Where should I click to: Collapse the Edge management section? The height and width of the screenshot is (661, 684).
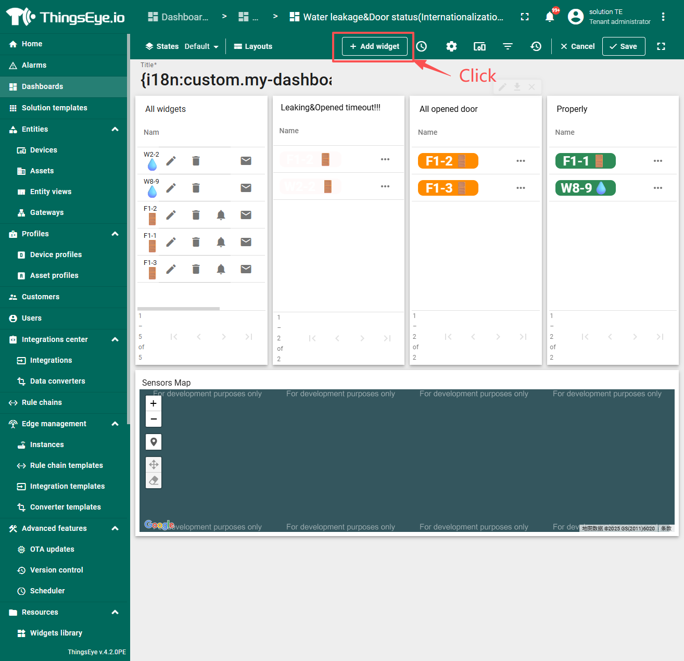coord(115,424)
